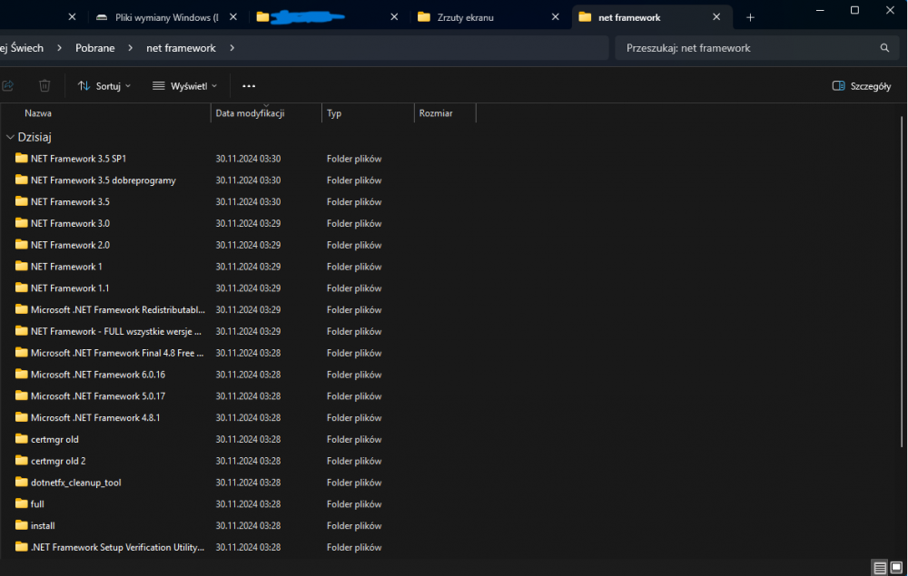The image size is (908, 576).
Task: Select the Microsoft .NET Framework 6.0.16 folder icon
Action: click(22, 374)
